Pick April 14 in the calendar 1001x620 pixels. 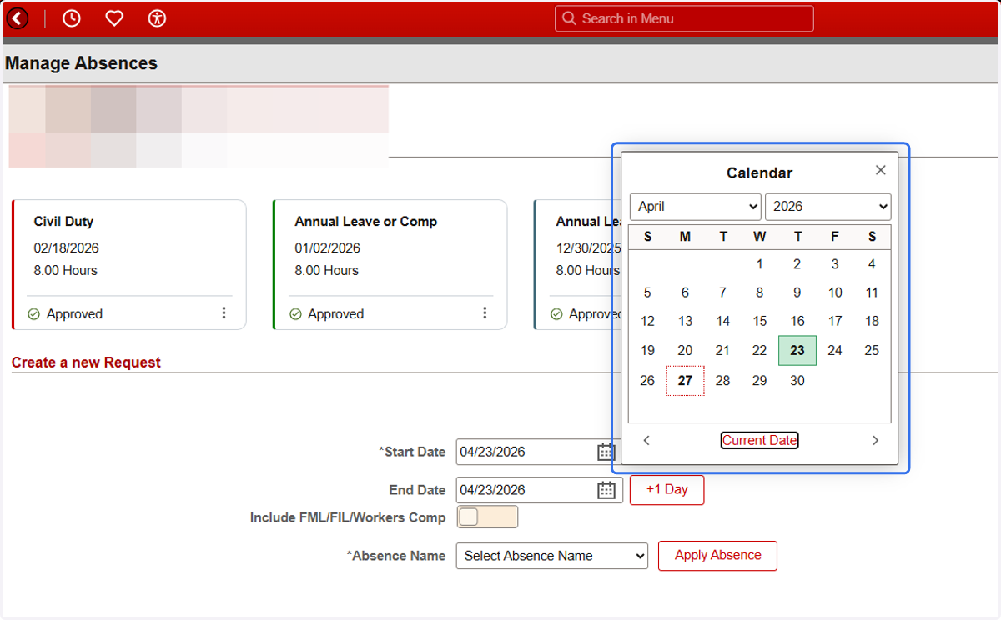click(x=722, y=321)
